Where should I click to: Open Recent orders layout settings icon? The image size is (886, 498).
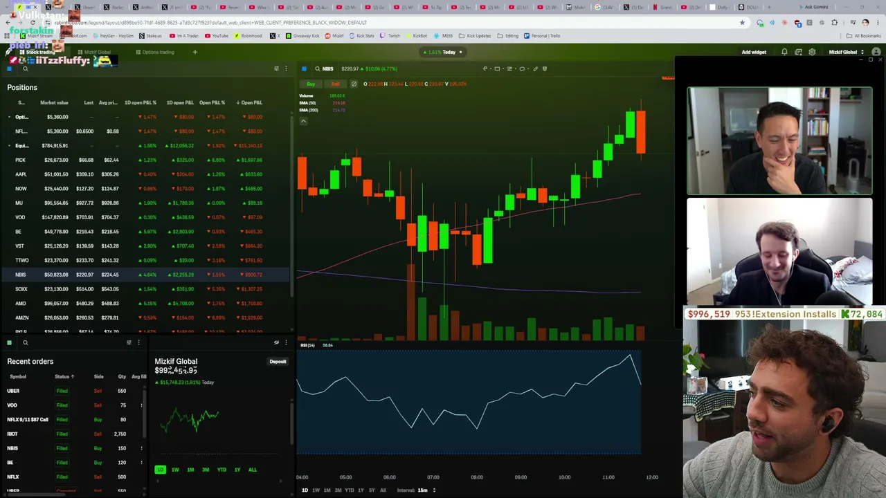pos(129,342)
